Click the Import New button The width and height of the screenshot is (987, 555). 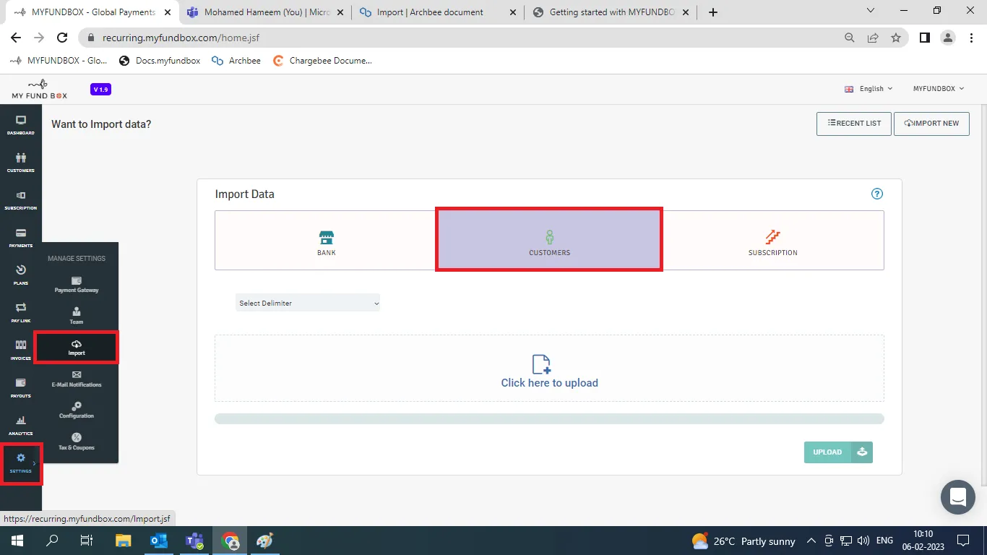point(931,124)
